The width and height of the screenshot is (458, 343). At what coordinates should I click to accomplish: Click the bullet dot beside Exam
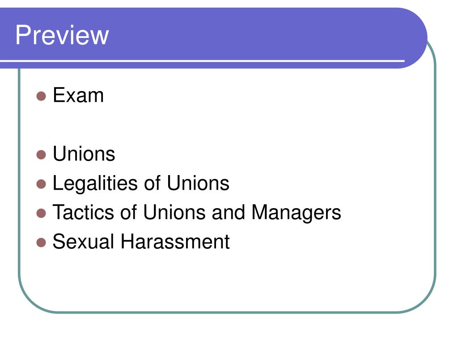point(41,96)
